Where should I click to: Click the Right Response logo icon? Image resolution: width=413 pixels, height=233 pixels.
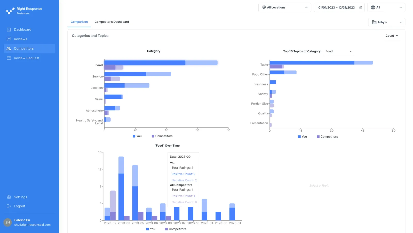(x=10, y=11)
